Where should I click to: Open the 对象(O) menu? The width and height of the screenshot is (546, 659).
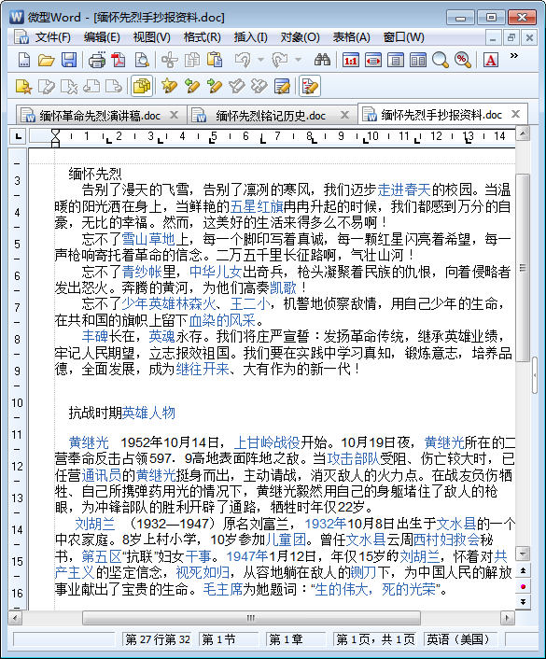301,37
